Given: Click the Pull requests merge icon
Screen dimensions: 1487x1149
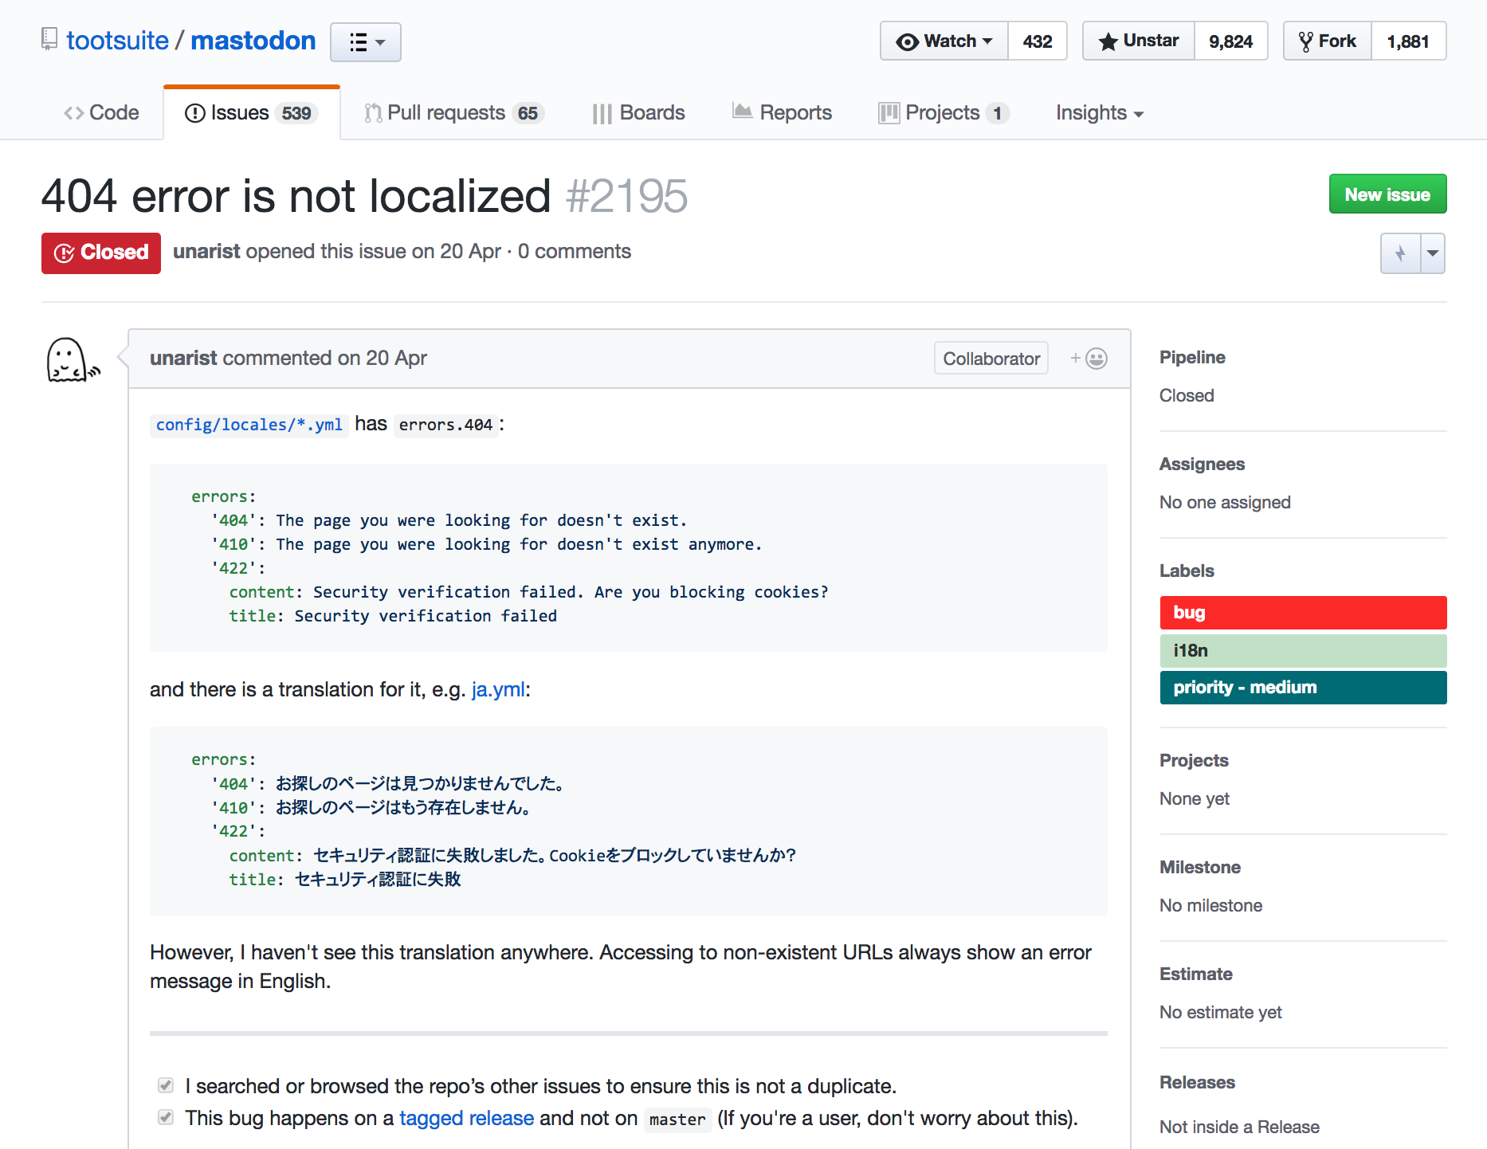Looking at the screenshot, I should pos(373,113).
